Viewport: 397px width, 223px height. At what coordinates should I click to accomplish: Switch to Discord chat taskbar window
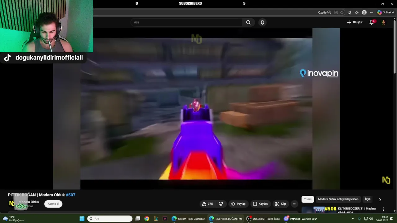(300, 219)
